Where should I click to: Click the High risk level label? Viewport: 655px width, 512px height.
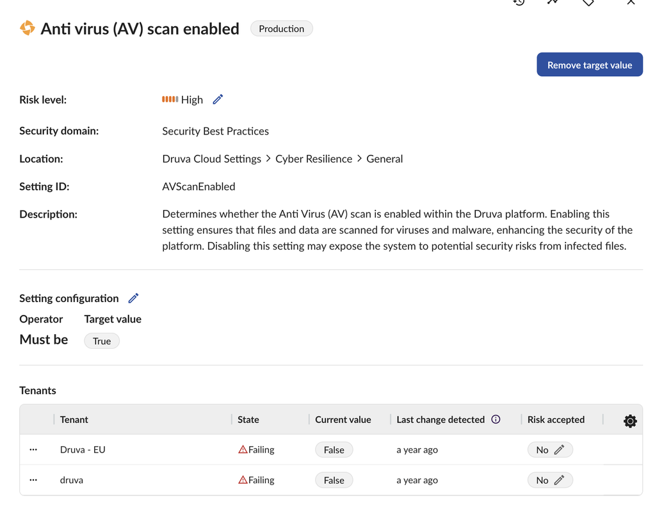coord(191,100)
